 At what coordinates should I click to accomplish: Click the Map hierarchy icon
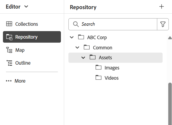(x=9, y=50)
